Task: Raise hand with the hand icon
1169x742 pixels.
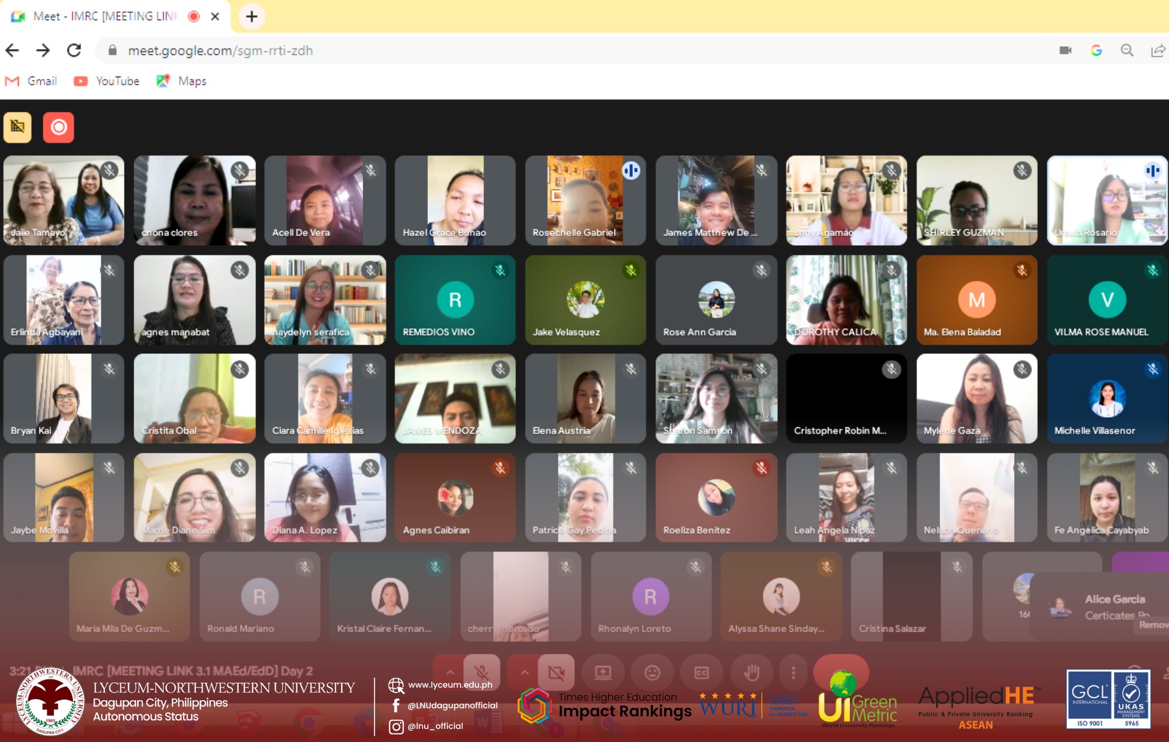Action: tap(751, 673)
